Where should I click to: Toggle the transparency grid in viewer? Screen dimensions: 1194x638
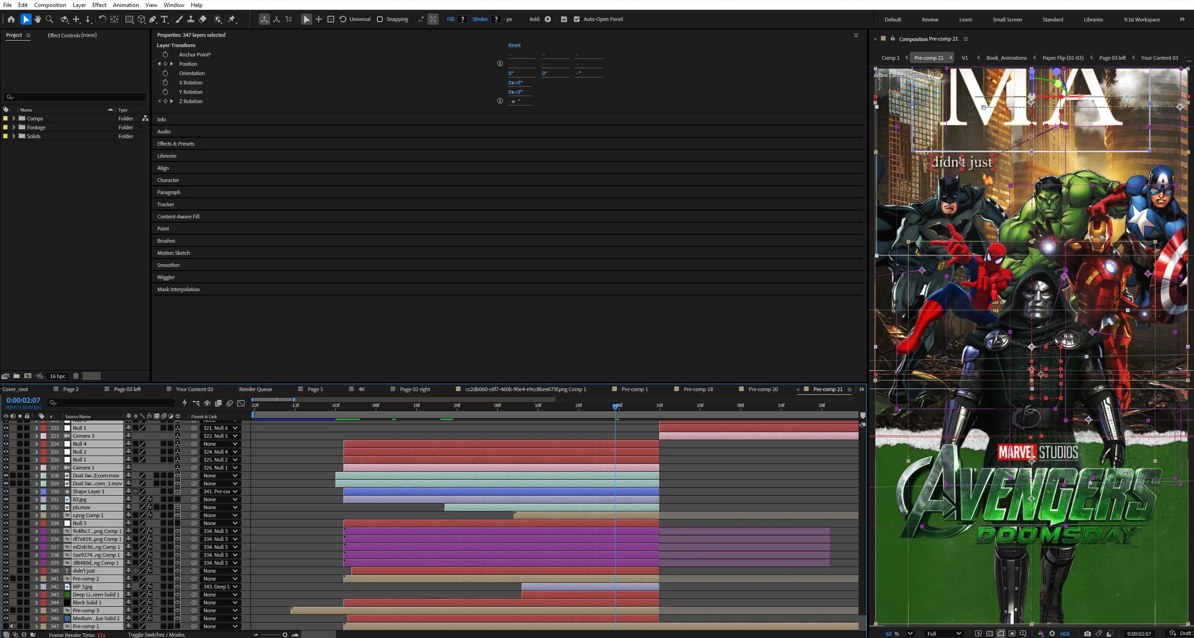tap(990, 633)
